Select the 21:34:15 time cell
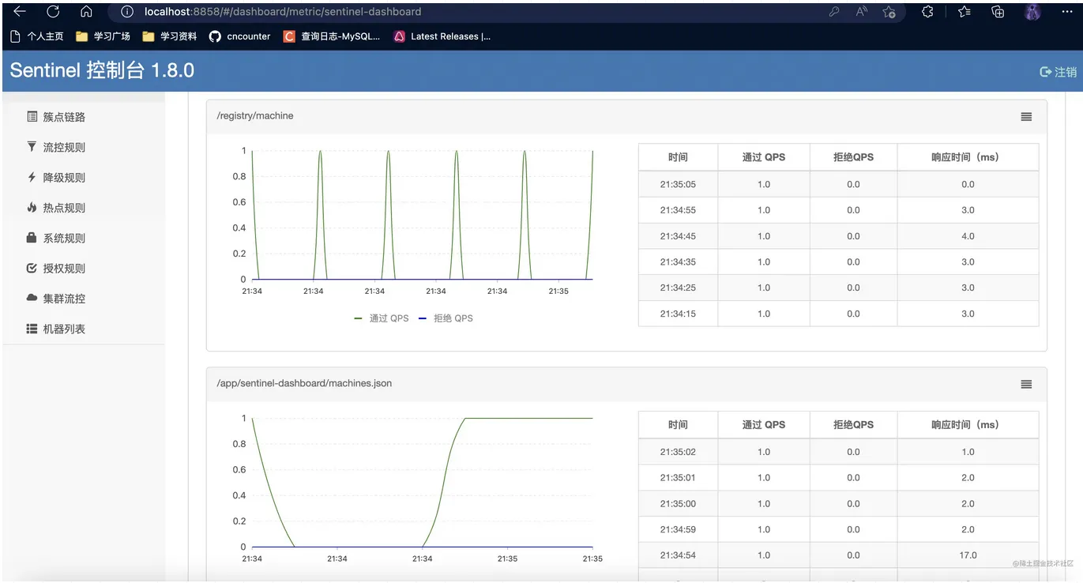The image size is (1083, 583). 678,314
